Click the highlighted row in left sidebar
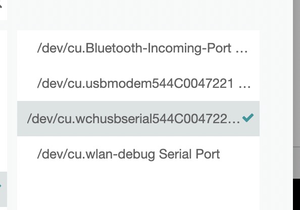 [4, 189]
